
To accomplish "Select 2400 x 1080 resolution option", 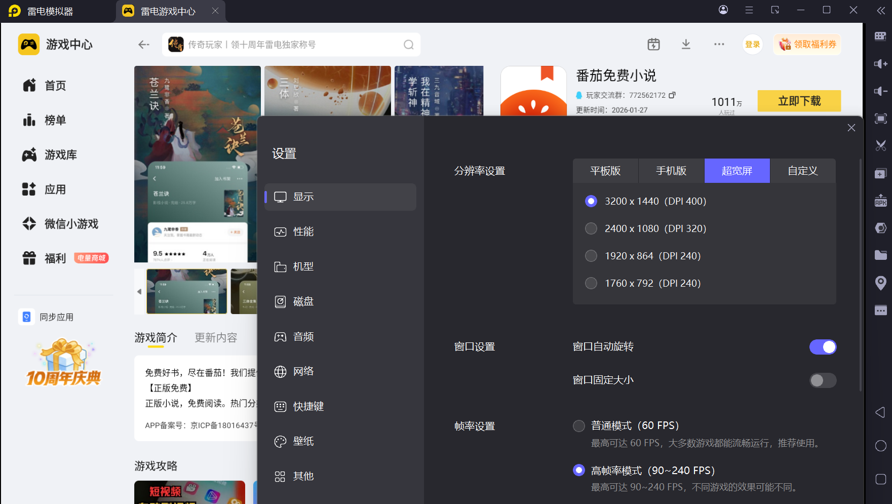I will coord(591,228).
